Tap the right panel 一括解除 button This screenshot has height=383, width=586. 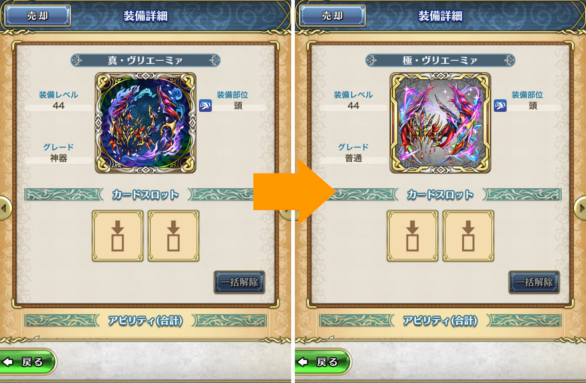click(534, 282)
